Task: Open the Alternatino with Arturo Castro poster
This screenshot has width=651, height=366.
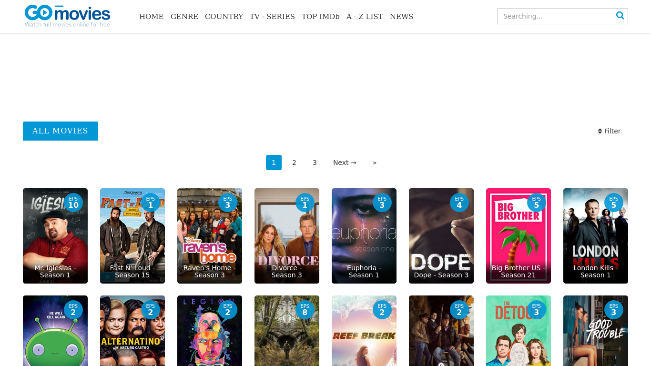Action: (x=132, y=331)
